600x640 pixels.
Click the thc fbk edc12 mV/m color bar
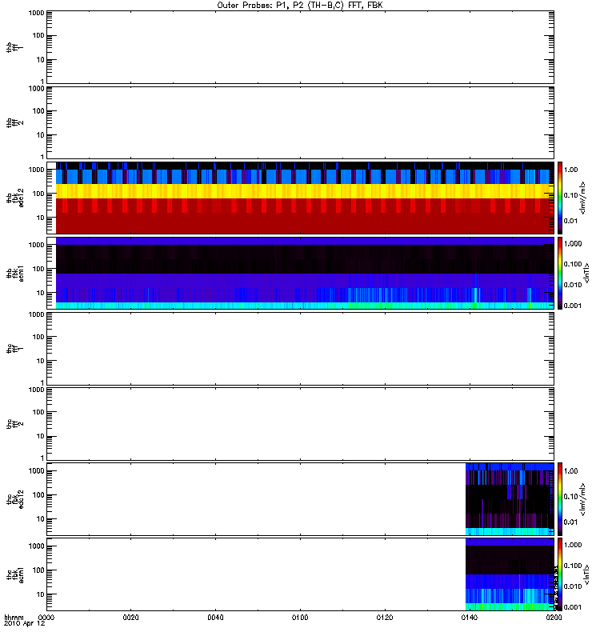(x=560, y=499)
